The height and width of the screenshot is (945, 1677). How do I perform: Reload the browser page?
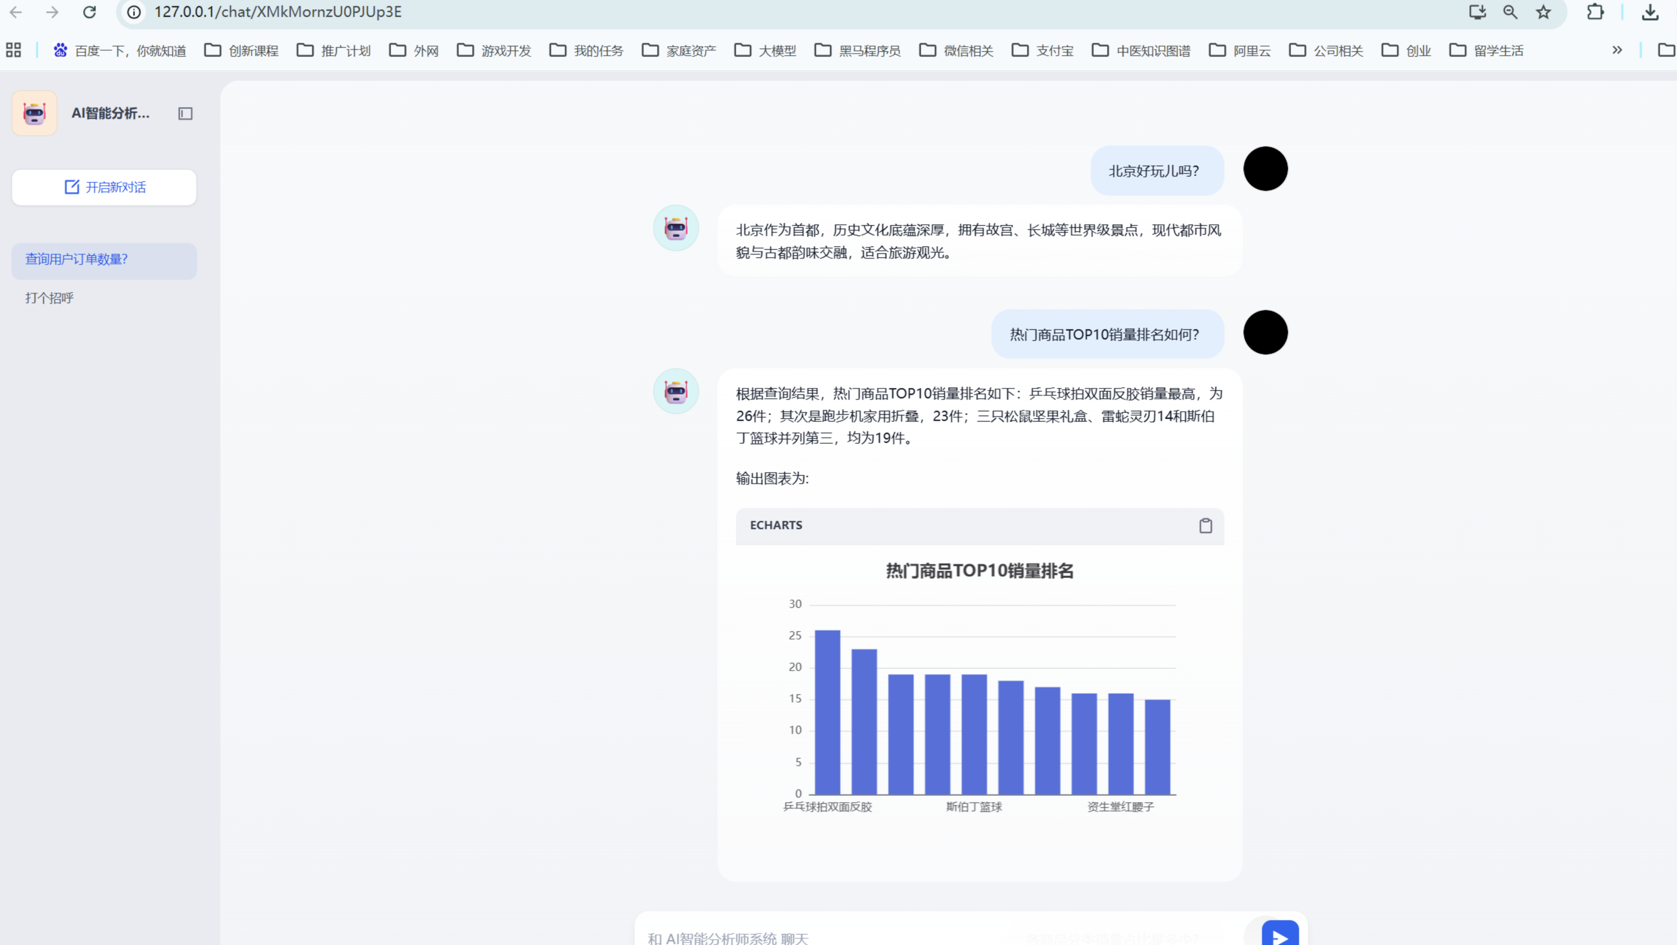coord(90,13)
